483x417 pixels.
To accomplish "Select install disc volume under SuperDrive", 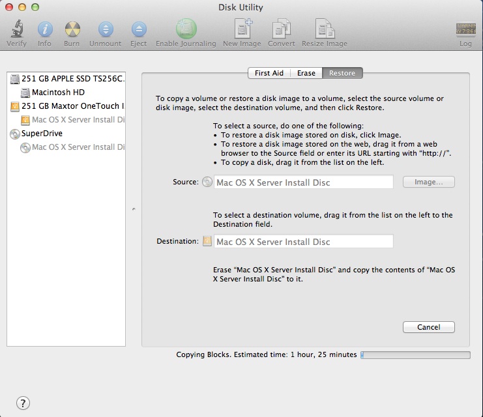I will click(x=66, y=147).
